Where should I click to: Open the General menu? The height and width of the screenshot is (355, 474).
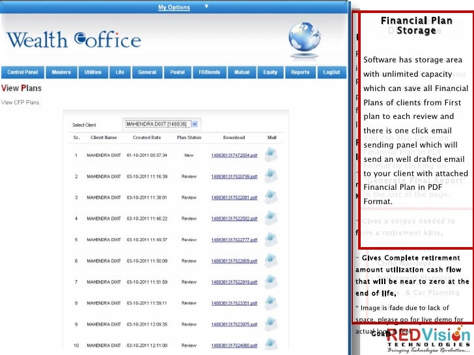[147, 72]
